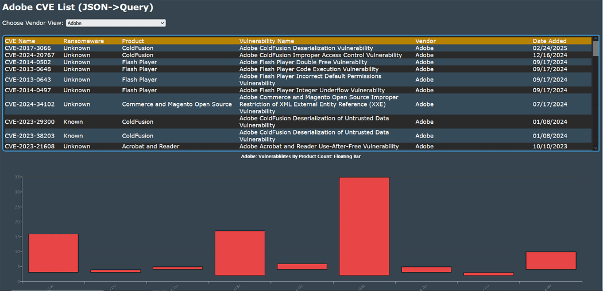The image size is (603, 291).
Task: Click Adobe ColdFusion Improper Access Control Vulnerability
Action: tap(320, 55)
